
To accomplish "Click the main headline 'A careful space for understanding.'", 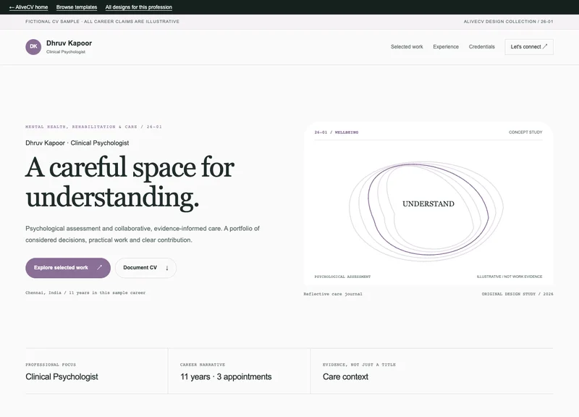I will (130, 182).
